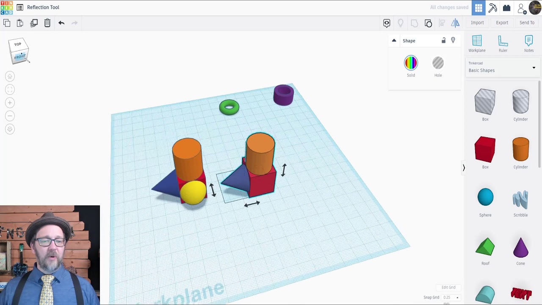Select the Ruler tool
The image size is (542, 305).
point(503,44)
